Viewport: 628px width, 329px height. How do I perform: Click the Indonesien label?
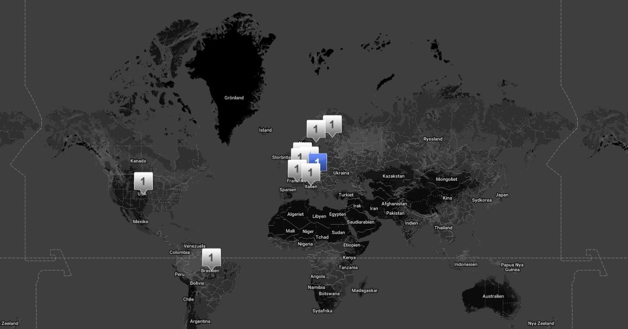pyautogui.click(x=466, y=264)
